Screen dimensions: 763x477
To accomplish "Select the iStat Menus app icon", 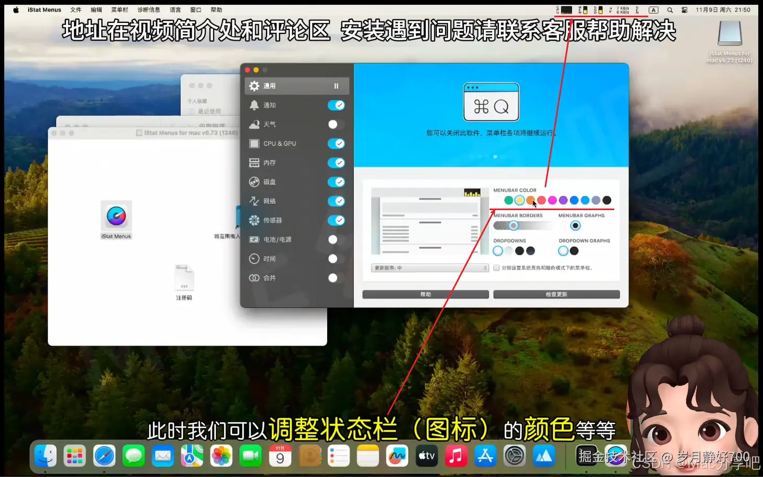I will (x=116, y=216).
